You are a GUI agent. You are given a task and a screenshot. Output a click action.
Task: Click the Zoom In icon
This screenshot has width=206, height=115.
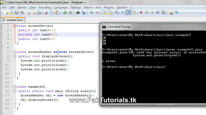point(91,13)
